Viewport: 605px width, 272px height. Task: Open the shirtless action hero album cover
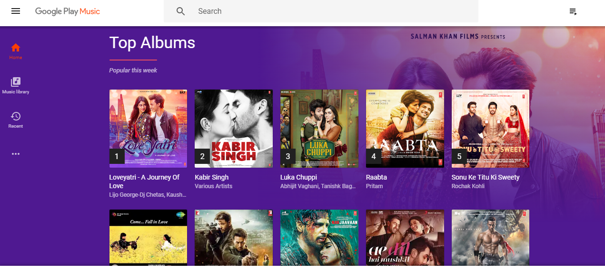(x=490, y=238)
